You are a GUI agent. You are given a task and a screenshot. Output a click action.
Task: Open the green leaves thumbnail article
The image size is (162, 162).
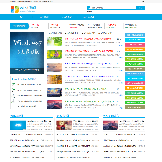[54, 42]
